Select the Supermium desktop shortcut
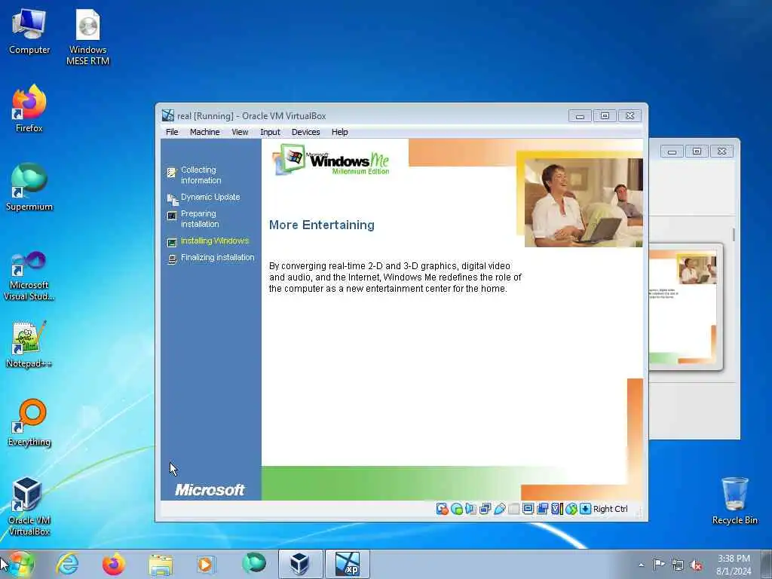This screenshot has height=579, width=772. 29,187
